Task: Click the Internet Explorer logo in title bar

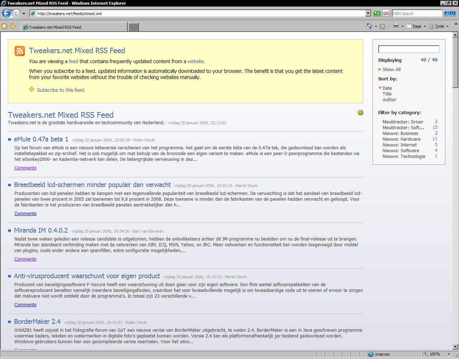Action: pyautogui.click(x=4, y=3)
